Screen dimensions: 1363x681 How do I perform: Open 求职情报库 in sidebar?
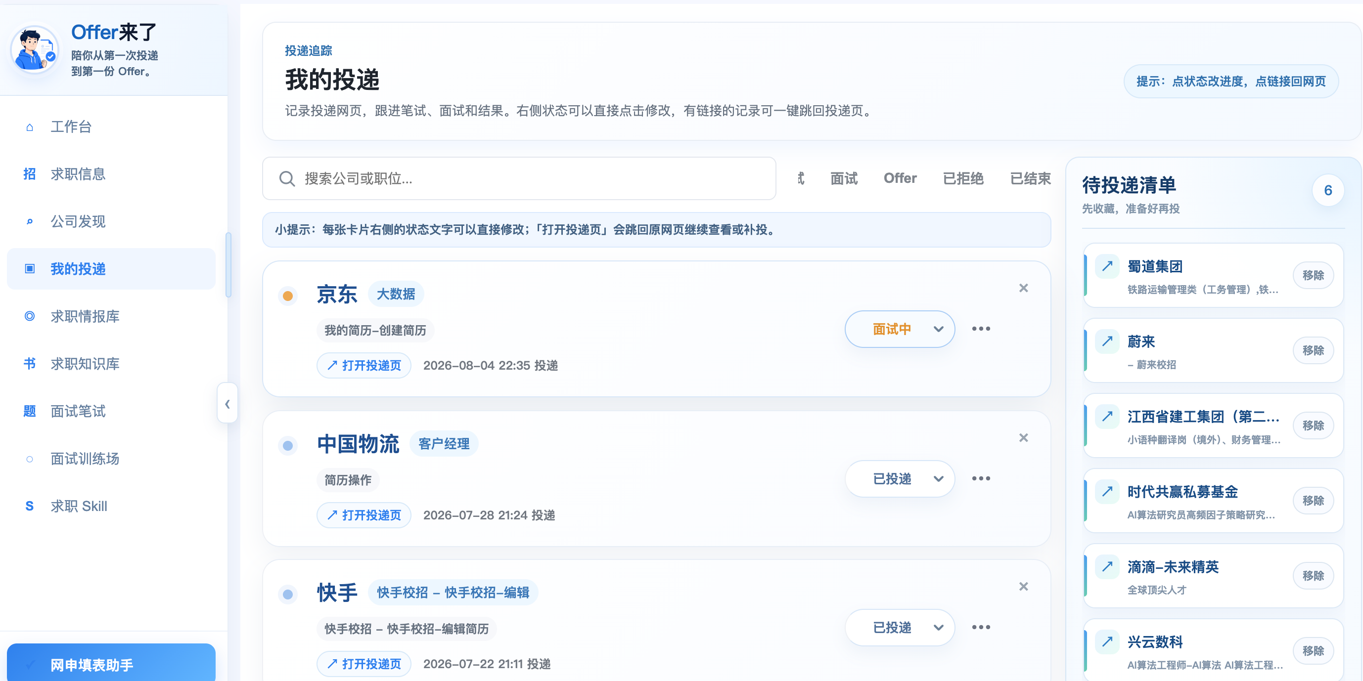(111, 316)
